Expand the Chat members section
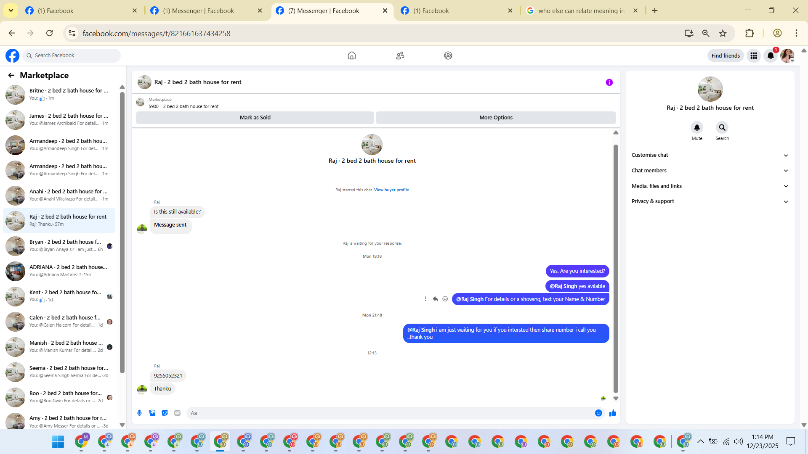This screenshot has height=454, width=808. tap(710, 171)
